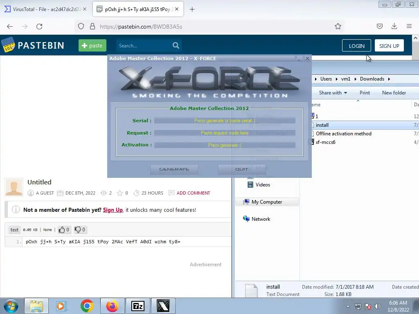Click the Pastebin logo

pos(33,45)
